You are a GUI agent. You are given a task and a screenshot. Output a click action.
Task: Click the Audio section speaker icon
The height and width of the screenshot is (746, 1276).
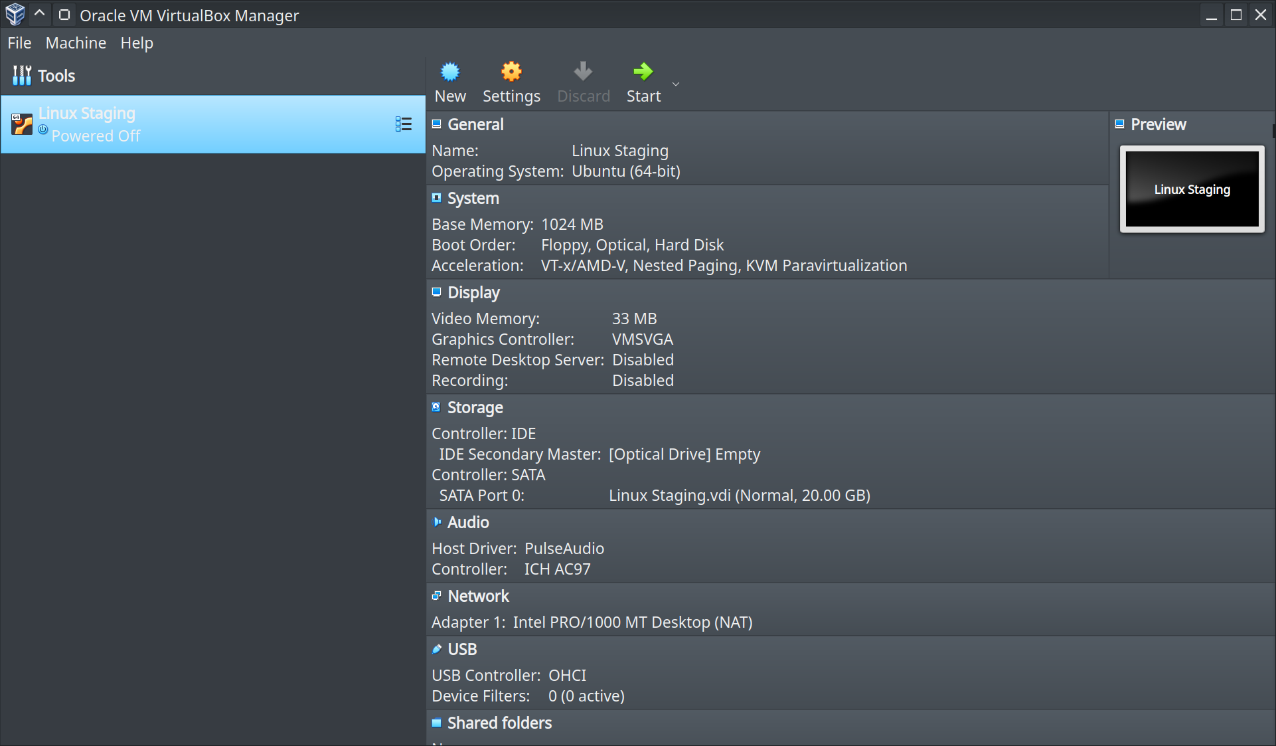point(437,522)
